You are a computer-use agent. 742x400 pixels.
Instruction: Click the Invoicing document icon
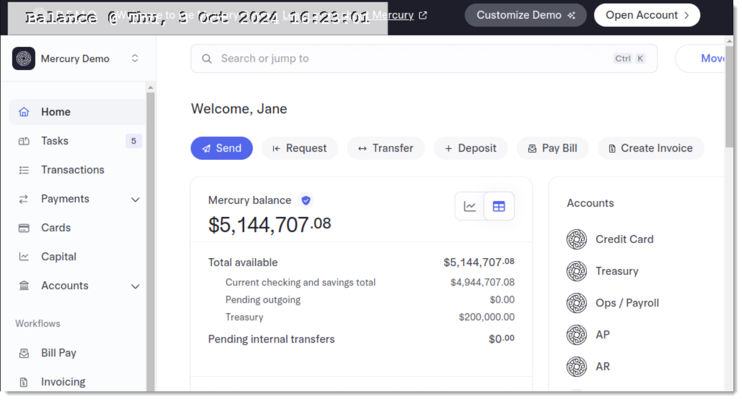tap(24, 381)
